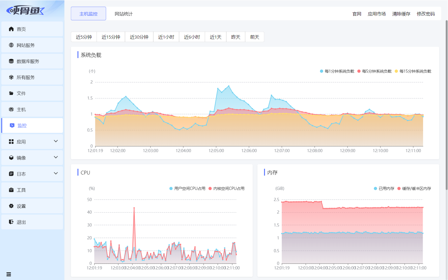The height and width of the screenshot is (280, 448).
Task: Switch to the 网站统计 tab
Action: 124,14
